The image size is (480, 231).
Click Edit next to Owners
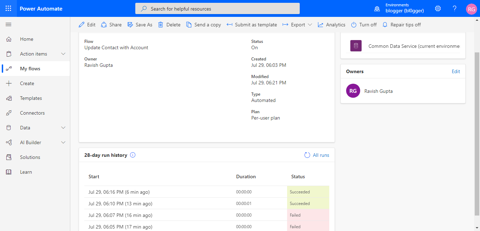[x=456, y=71]
